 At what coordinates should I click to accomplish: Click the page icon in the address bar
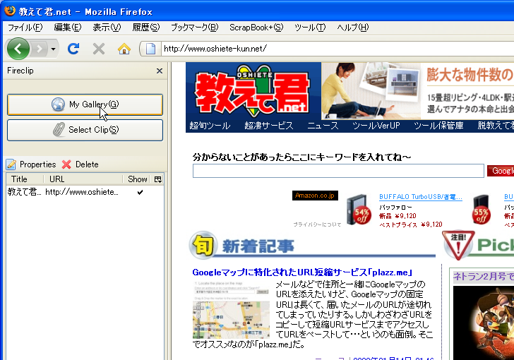tap(150, 49)
